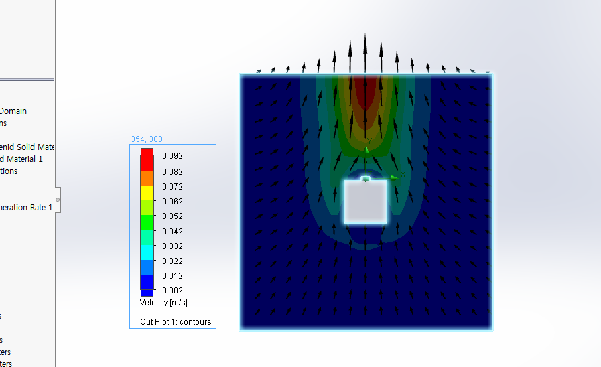Click the orange 0.072 color band in the legend

pos(147,178)
